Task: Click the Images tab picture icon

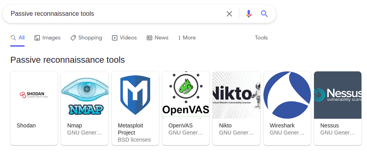Action: (x=37, y=38)
